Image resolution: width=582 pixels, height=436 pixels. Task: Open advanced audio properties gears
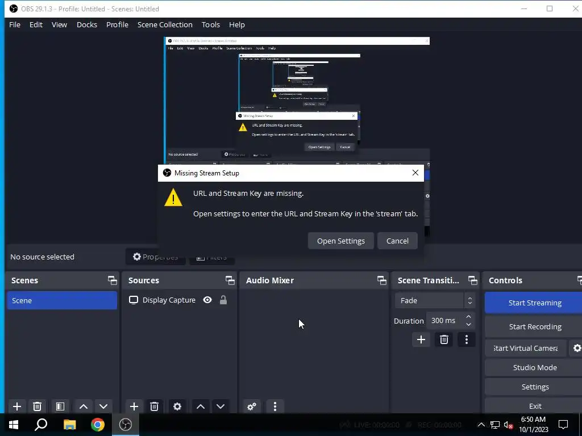point(252,406)
